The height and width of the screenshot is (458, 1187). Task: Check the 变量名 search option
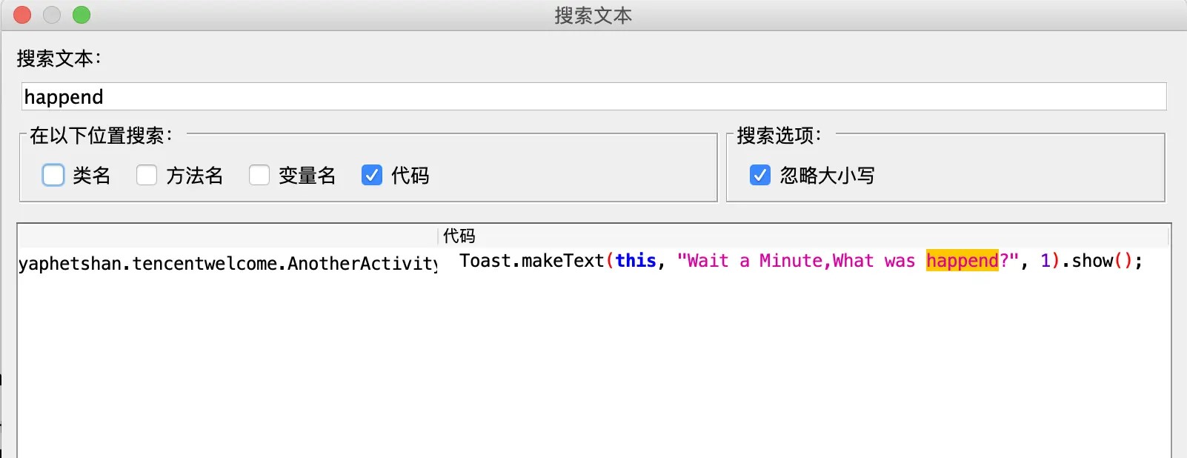click(259, 175)
